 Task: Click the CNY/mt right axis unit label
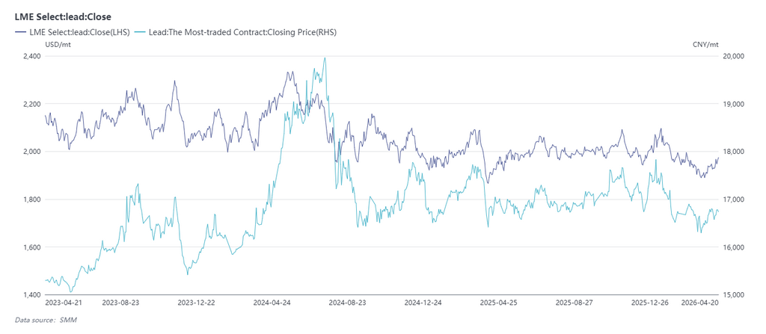point(705,45)
